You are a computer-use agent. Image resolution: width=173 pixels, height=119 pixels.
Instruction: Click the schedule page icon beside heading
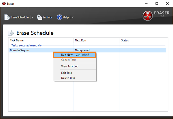(11, 33)
